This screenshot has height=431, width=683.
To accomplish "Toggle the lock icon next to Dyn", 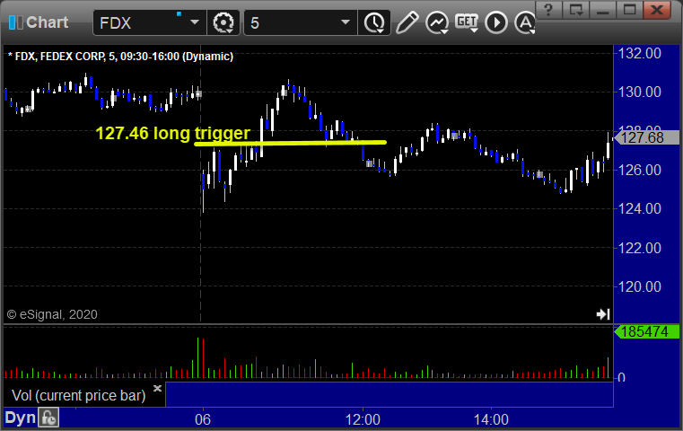I will [48, 418].
